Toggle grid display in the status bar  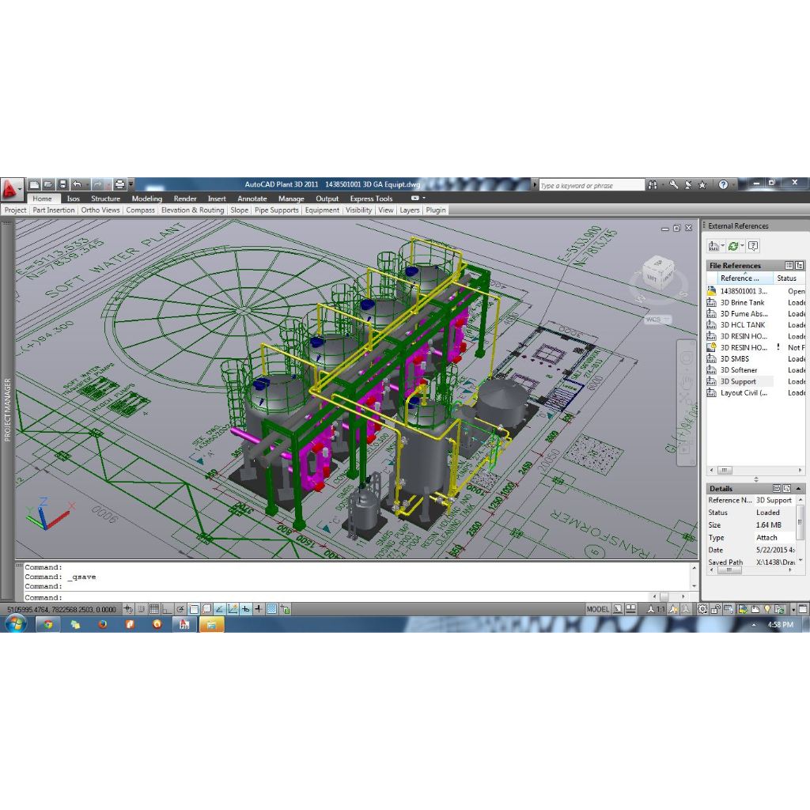(153, 609)
